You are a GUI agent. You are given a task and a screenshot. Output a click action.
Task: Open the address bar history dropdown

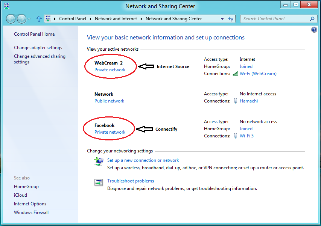[x=222, y=19]
